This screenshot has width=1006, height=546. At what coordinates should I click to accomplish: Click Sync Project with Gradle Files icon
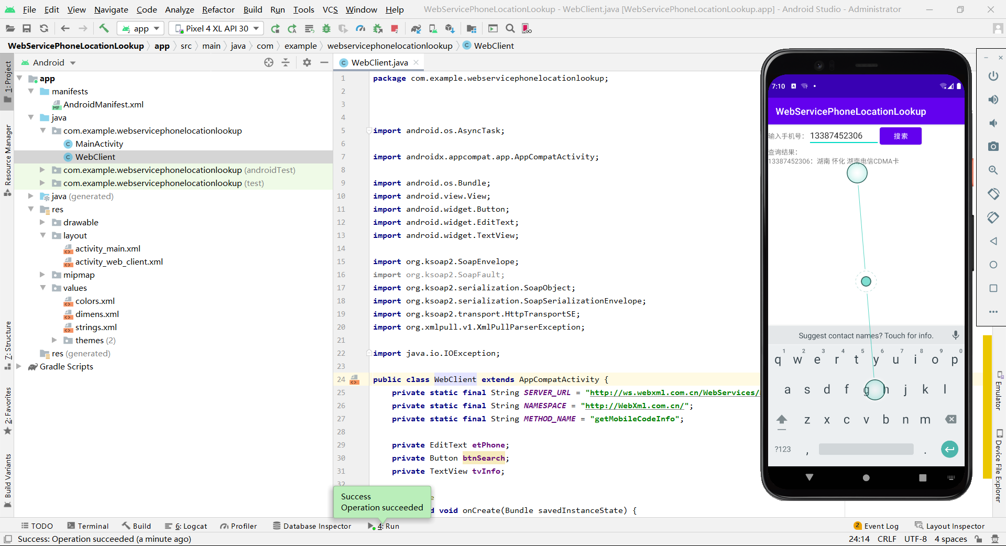pos(416,28)
